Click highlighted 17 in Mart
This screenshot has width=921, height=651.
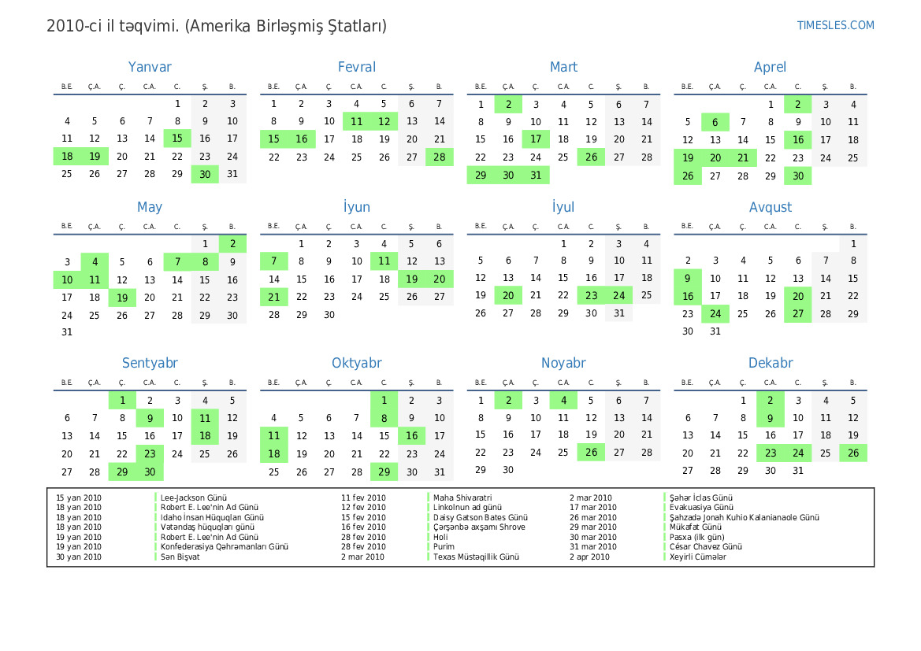(536, 139)
